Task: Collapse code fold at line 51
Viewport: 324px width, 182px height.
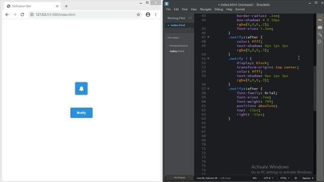Action: tap(208, 59)
